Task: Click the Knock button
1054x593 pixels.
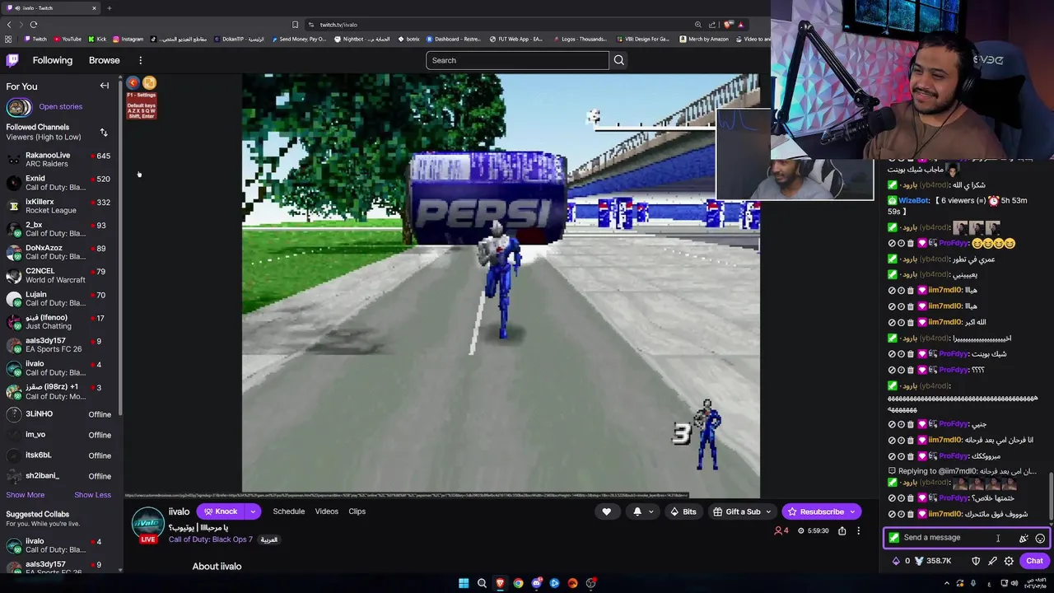Action: [221, 511]
